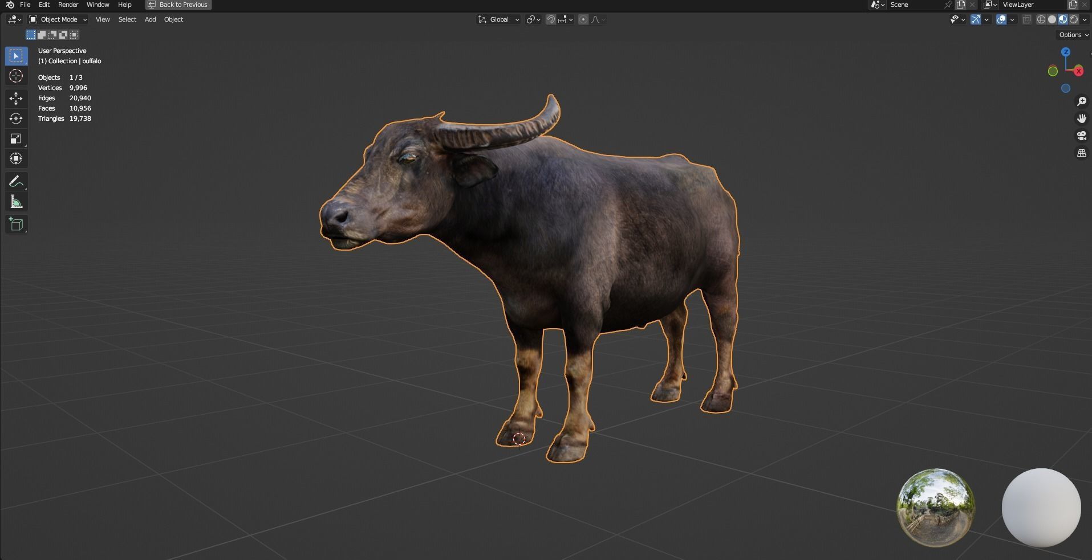
Task: Toggle proportional editing
Action: point(583,19)
